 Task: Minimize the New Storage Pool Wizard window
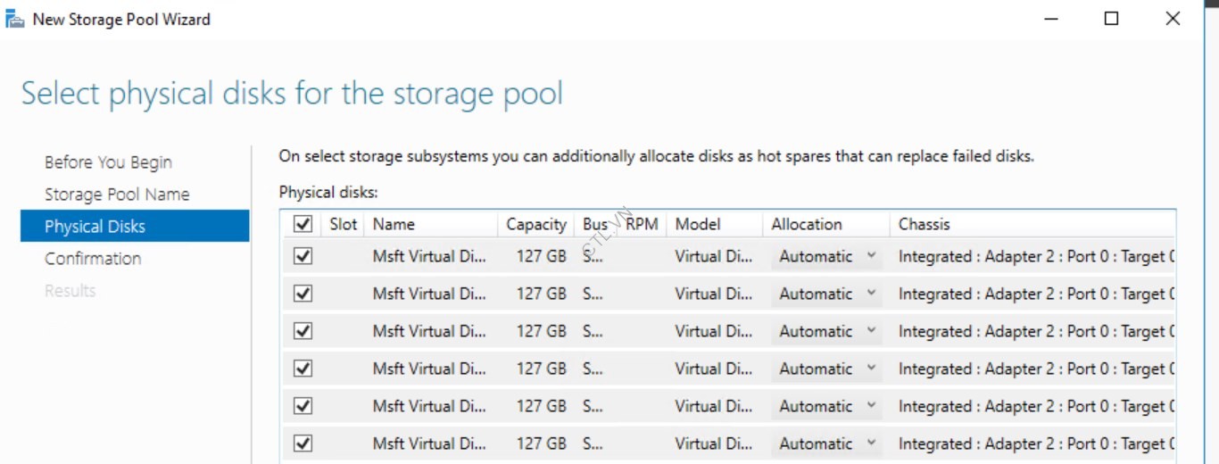pyautogui.click(x=1050, y=18)
